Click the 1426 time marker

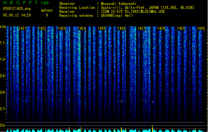(121, 28)
